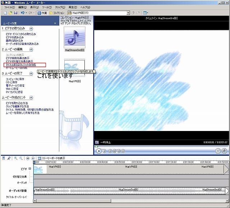
Task: Open the Redo history dropdown arrow
Action: coord(33,13)
